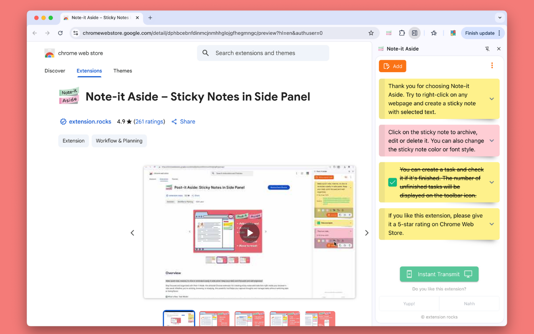Open the bookmarks star toolbar icon
534x334 pixels.
pyautogui.click(x=434, y=33)
